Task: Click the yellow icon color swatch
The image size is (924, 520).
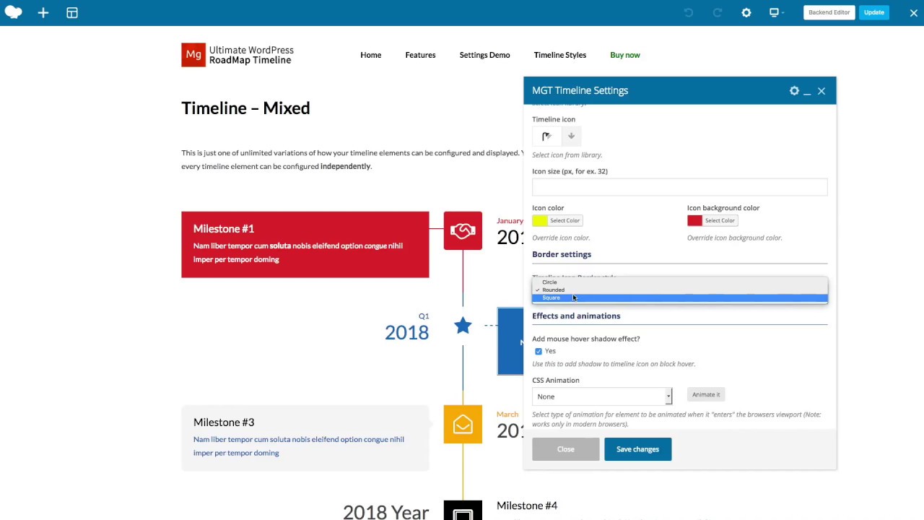Action: click(539, 220)
